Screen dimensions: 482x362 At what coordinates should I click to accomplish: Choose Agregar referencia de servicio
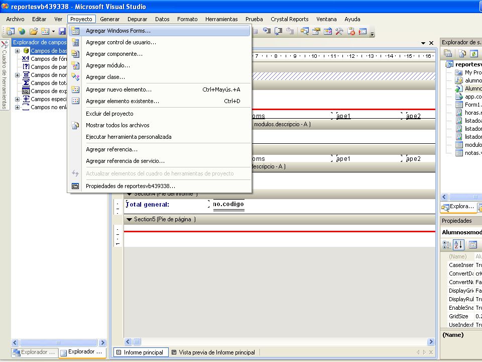coord(159,161)
